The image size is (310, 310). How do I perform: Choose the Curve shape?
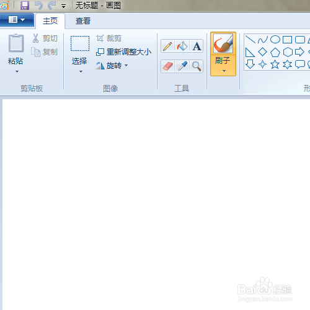[x=263, y=39]
